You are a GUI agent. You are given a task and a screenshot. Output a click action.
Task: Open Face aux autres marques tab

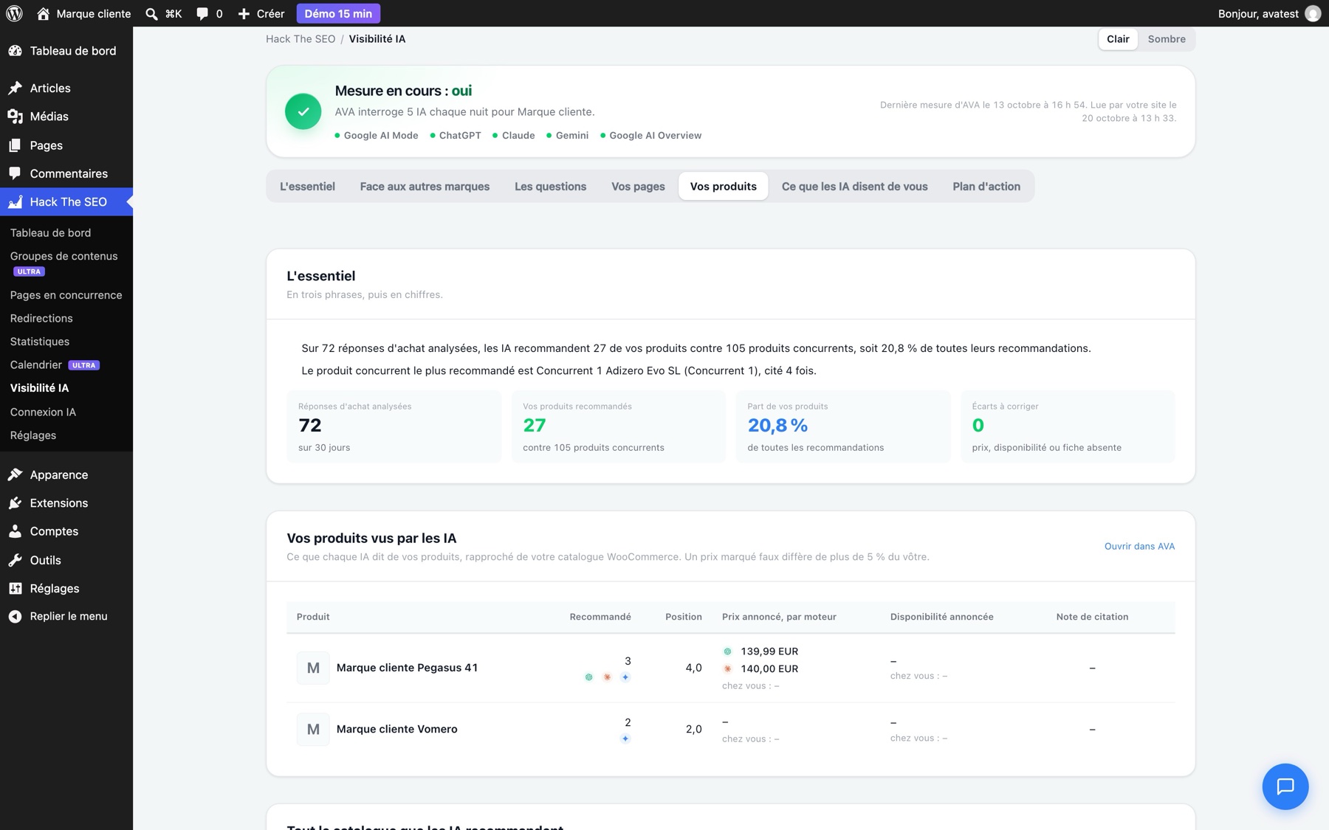tap(425, 187)
